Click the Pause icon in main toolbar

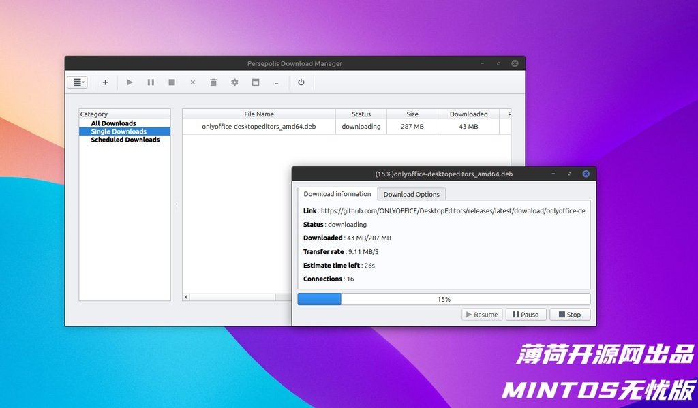pyautogui.click(x=151, y=82)
